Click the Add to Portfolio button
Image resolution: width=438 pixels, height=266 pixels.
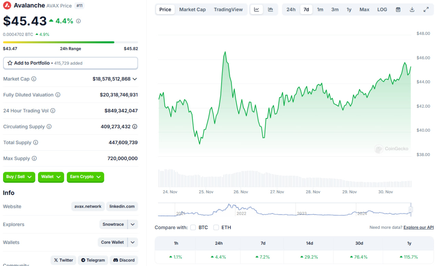70,63
